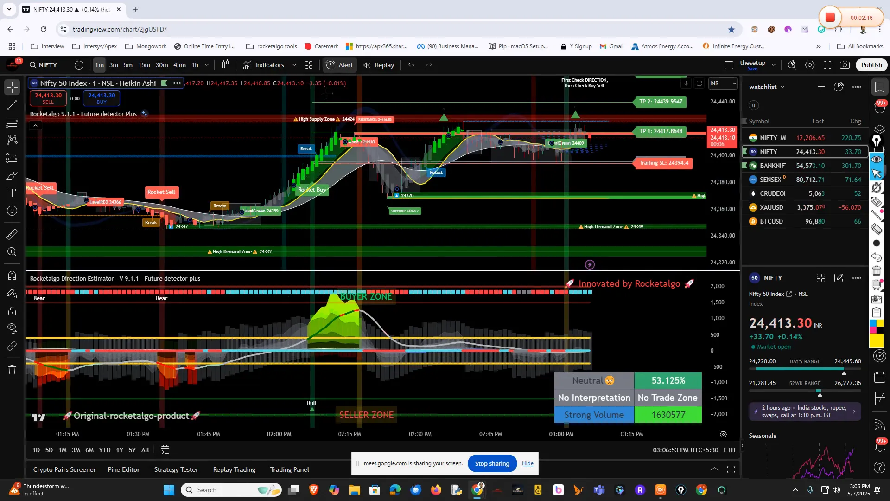Image resolution: width=890 pixels, height=501 pixels.
Task: Select the trend line drawing tool
Action: [x=12, y=105]
